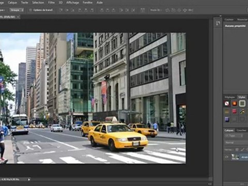Image resolution: width=248 pixels, height=186 pixels.
Task: Open the 3D menu
Action: (x=60, y=3)
